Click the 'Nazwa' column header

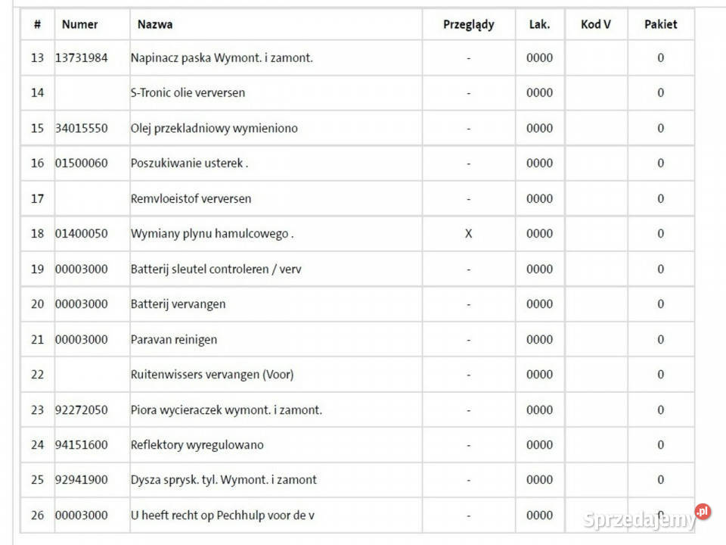(155, 24)
